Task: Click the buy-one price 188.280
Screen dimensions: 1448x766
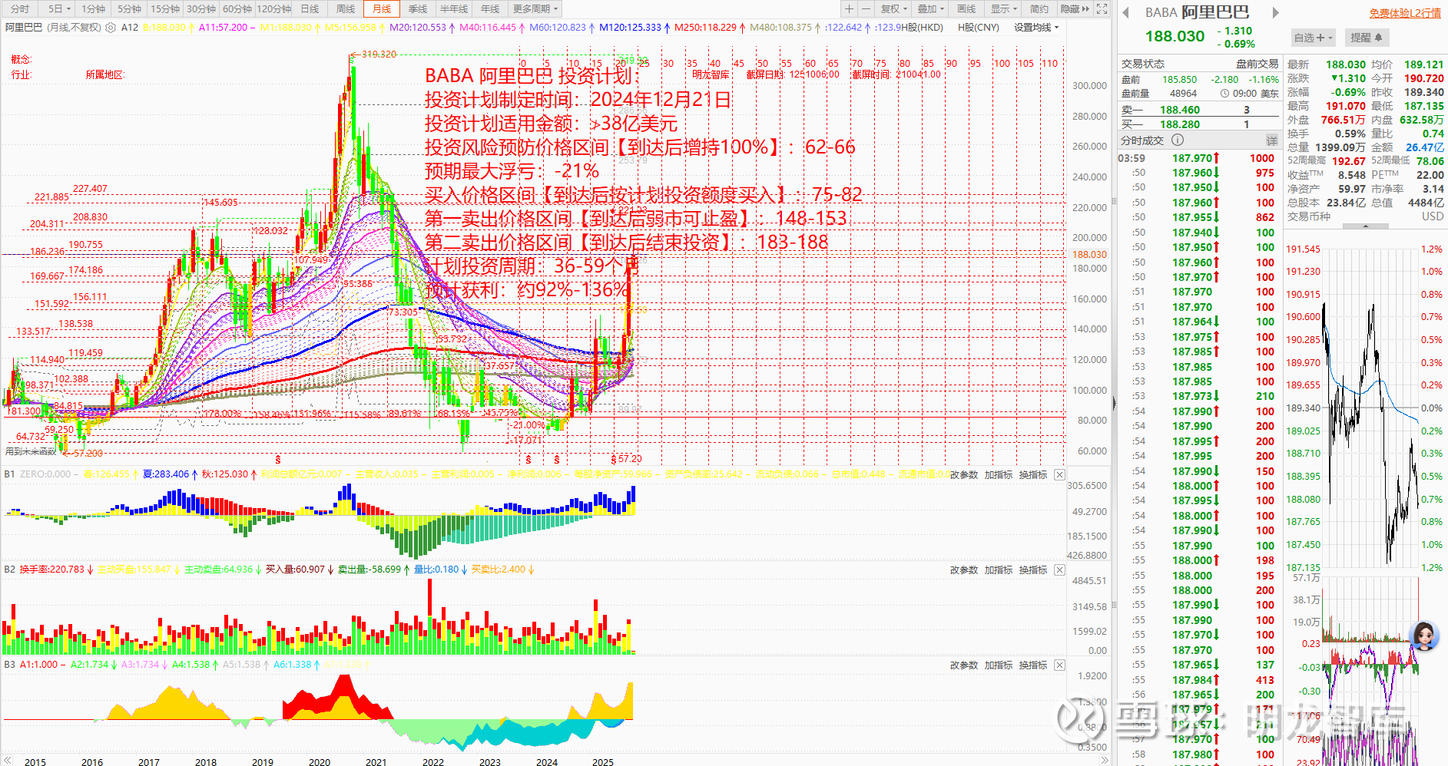Action: [1180, 124]
